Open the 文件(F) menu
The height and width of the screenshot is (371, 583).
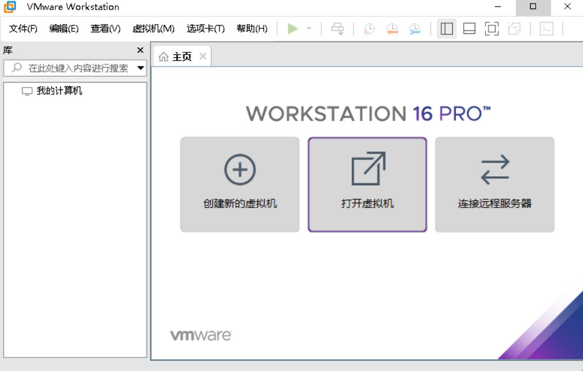click(23, 29)
